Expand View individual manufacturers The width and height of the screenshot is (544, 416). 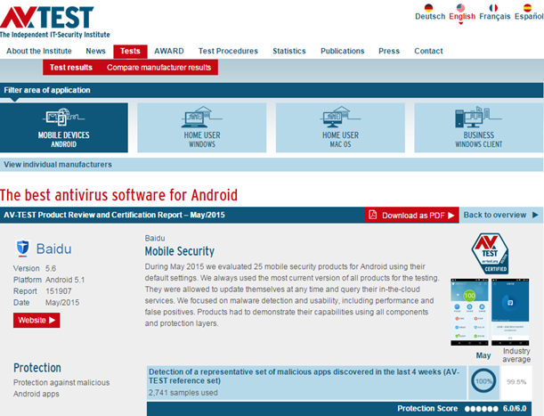(58, 165)
